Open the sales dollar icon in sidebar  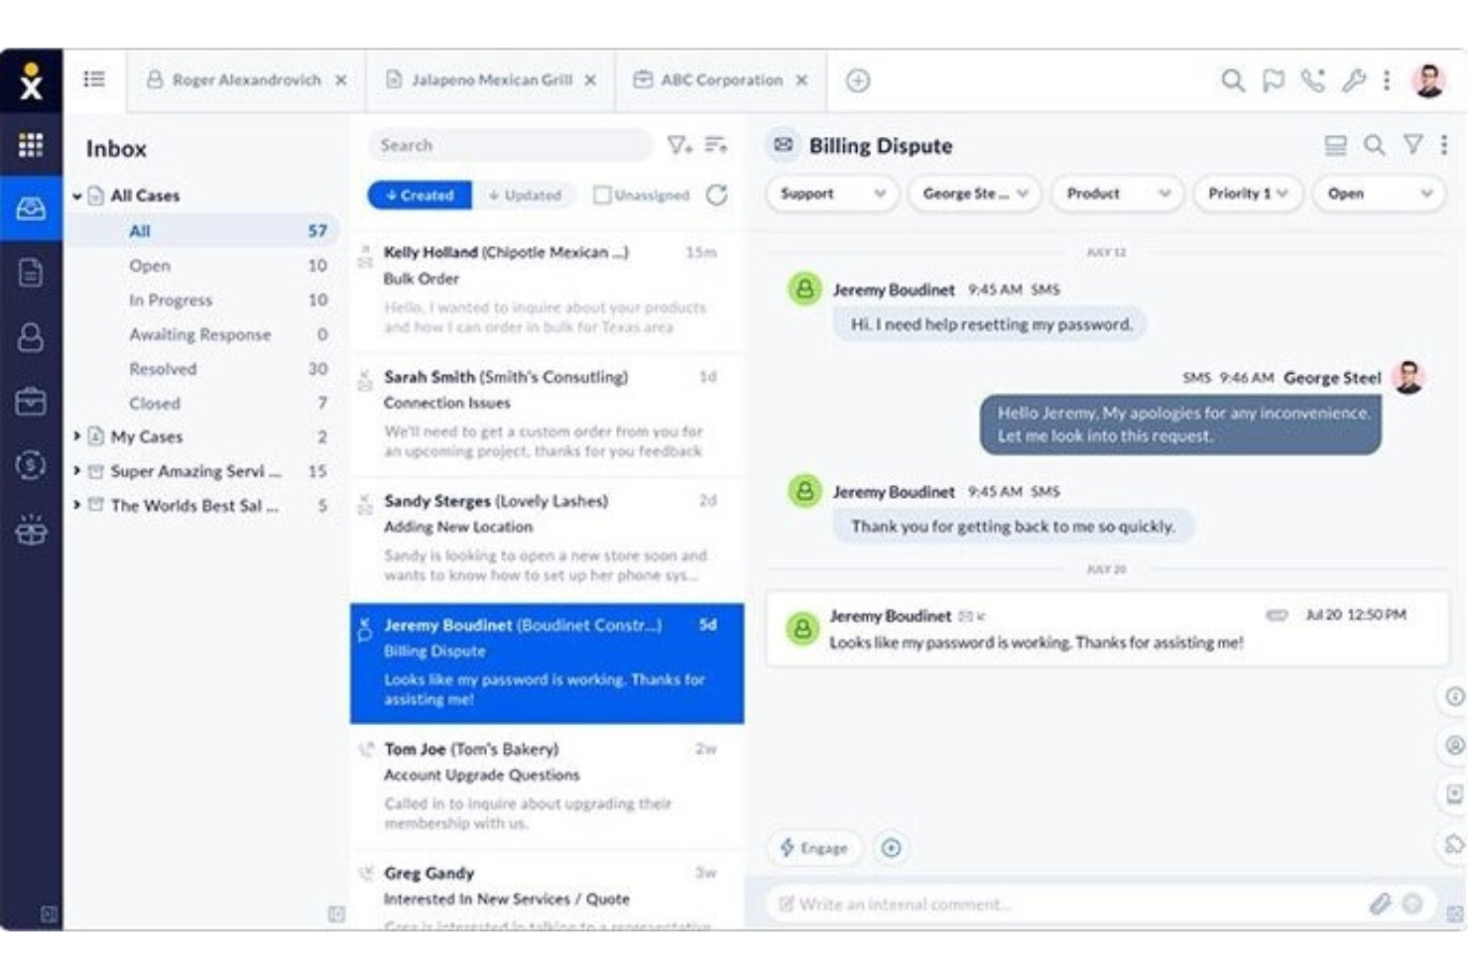33,463
